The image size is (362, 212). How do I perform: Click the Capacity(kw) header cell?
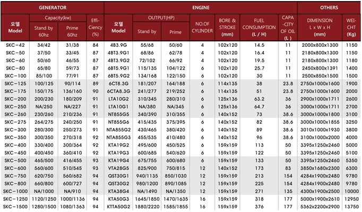(58, 18)
